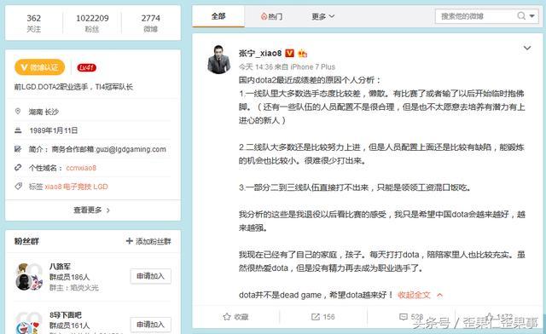Click the edit icon beside 简介
Image resolution: width=546 pixels, height=334 pixels.
[18, 149]
